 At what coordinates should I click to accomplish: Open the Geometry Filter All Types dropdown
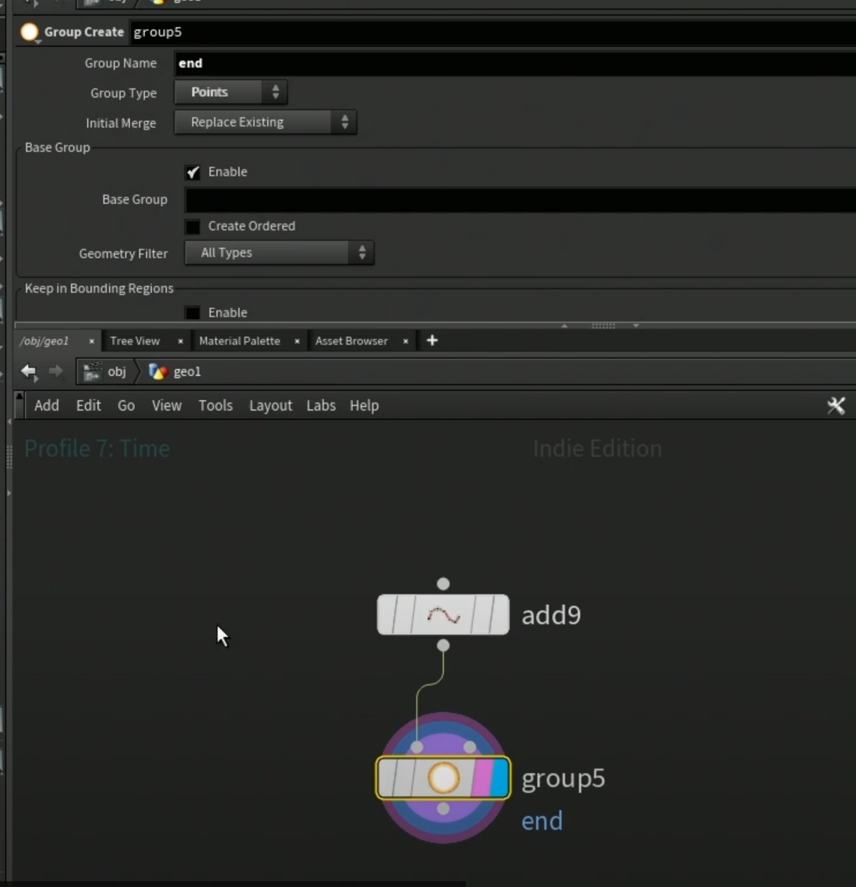point(279,253)
